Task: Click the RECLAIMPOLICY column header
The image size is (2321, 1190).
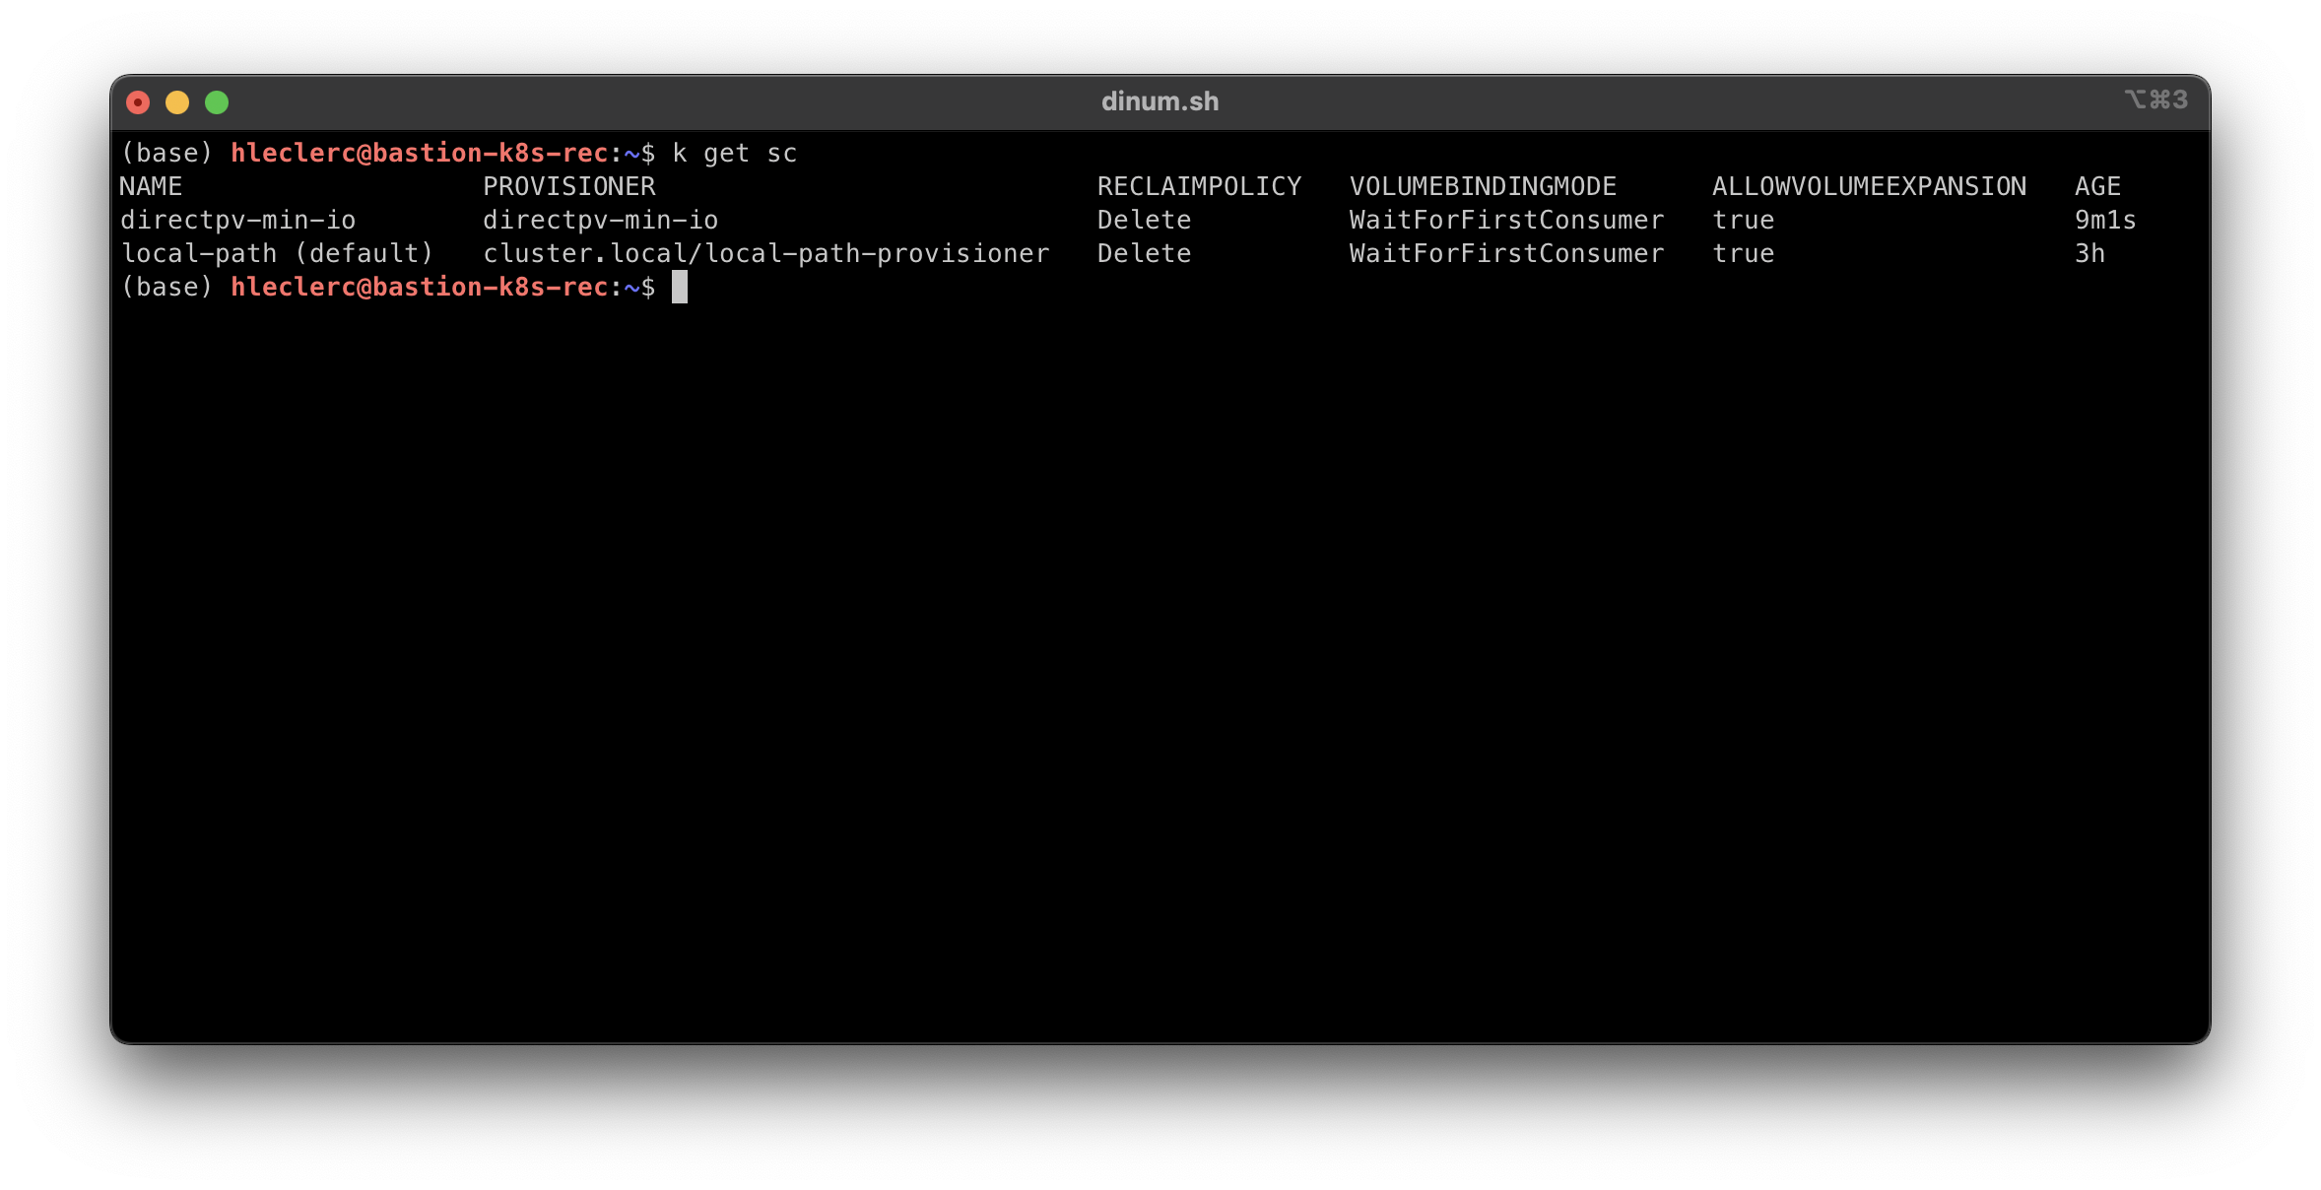Action: coord(1199,187)
